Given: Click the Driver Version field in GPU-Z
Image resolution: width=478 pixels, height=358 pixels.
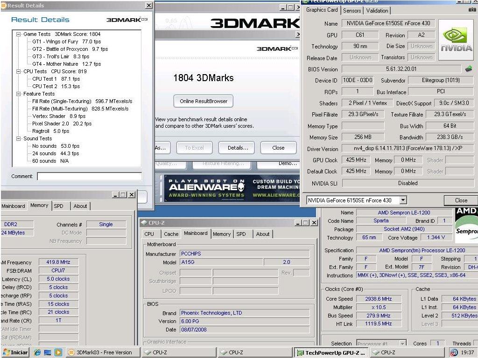Looking at the screenshot, I should click(408, 149).
